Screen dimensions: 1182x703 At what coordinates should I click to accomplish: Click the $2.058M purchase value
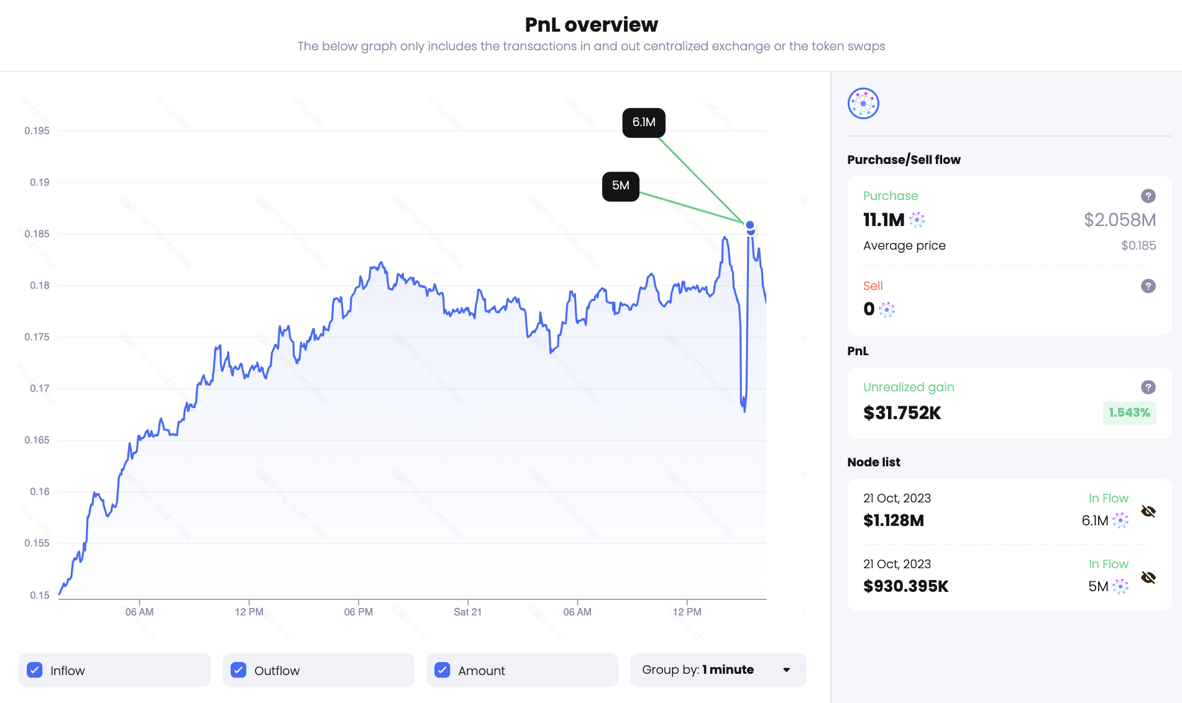[1120, 220]
